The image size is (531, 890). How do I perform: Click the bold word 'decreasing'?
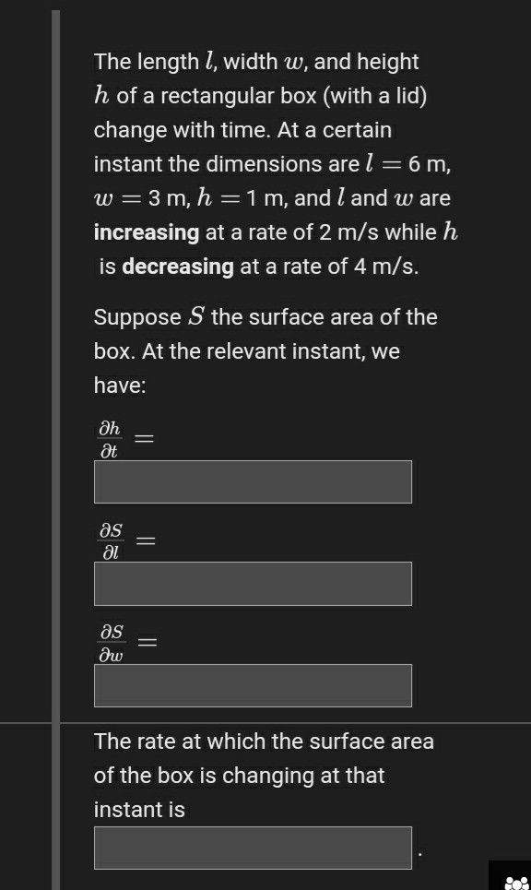click(x=178, y=267)
